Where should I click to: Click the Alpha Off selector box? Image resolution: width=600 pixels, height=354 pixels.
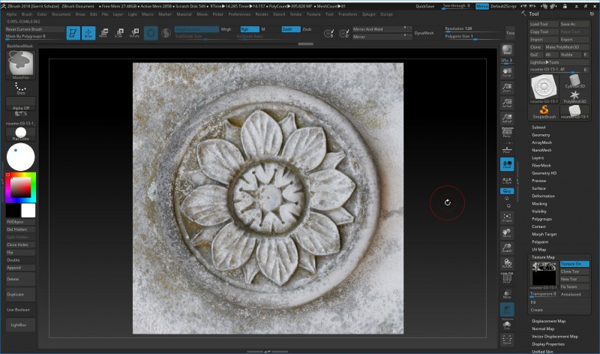21,104
